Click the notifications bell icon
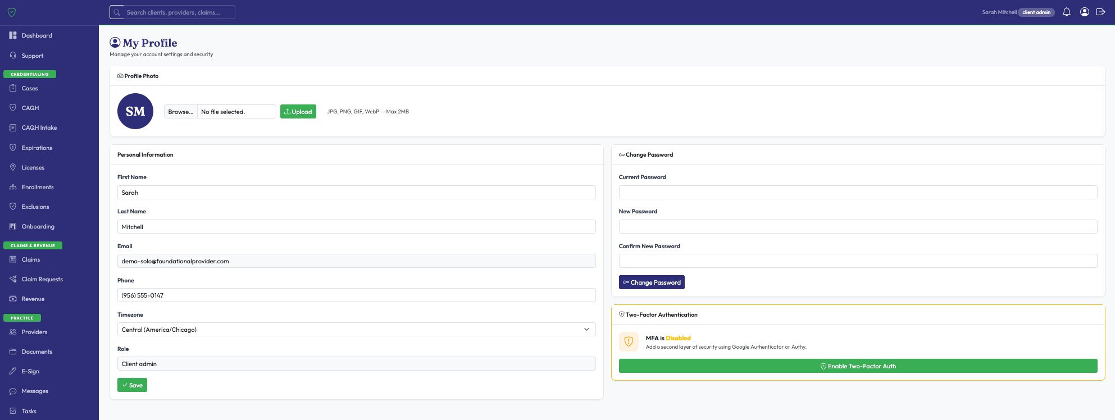Image resolution: width=1115 pixels, height=420 pixels. [x=1066, y=12]
